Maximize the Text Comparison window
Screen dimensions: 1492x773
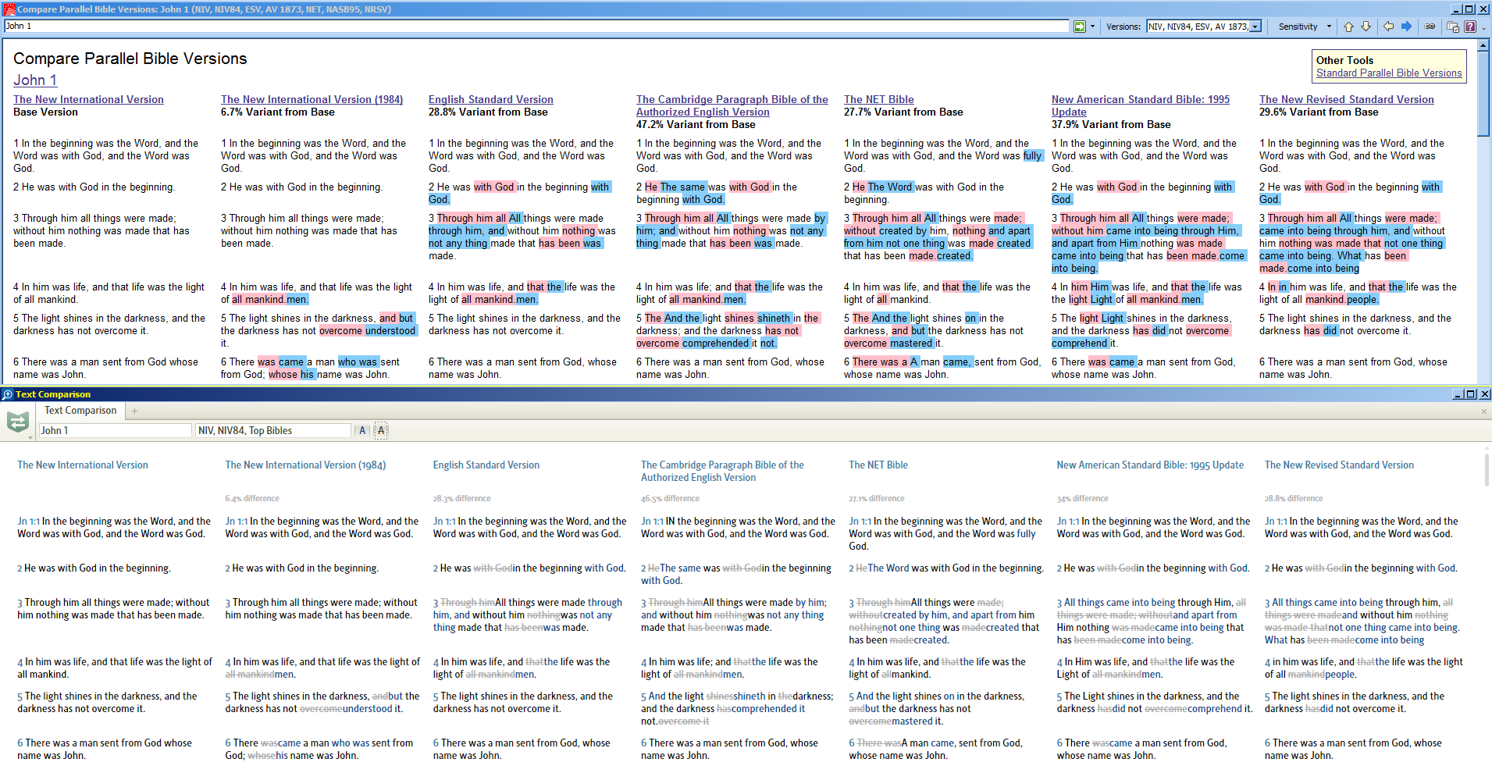[1471, 394]
